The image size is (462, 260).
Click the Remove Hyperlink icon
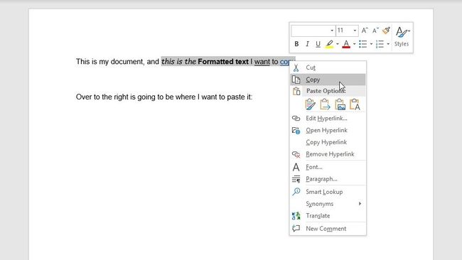pyautogui.click(x=296, y=154)
